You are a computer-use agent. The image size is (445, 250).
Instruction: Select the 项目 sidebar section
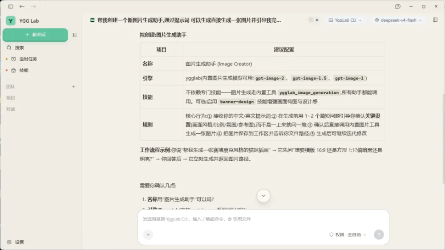(x=11, y=98)
